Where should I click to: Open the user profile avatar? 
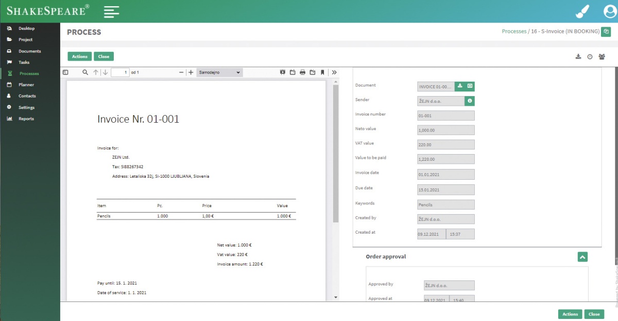(610, 11)
